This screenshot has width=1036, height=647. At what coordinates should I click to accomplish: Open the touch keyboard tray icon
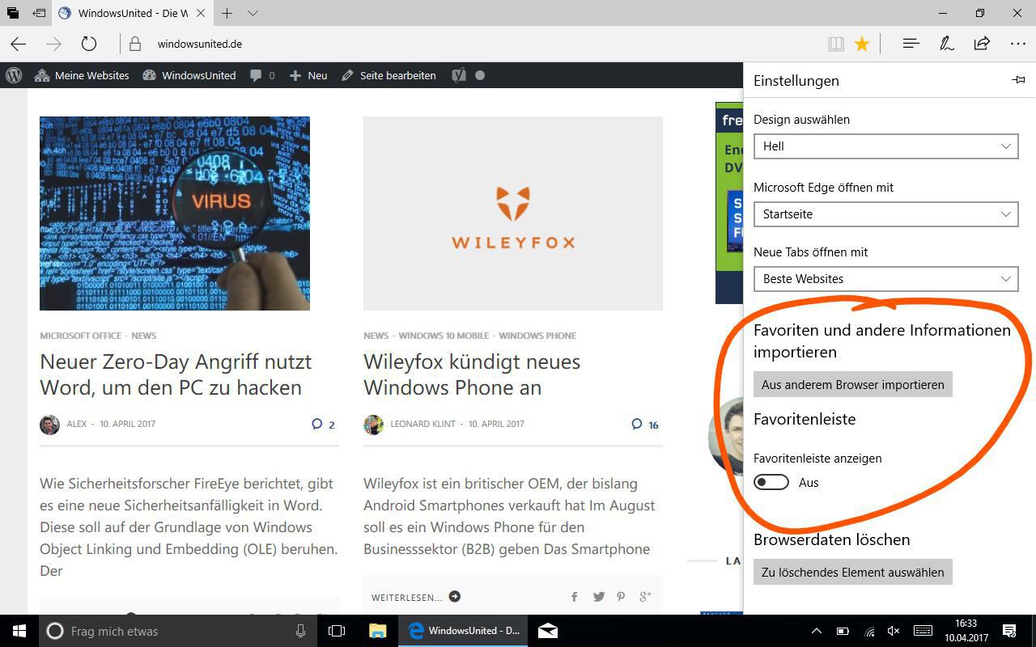923,631
